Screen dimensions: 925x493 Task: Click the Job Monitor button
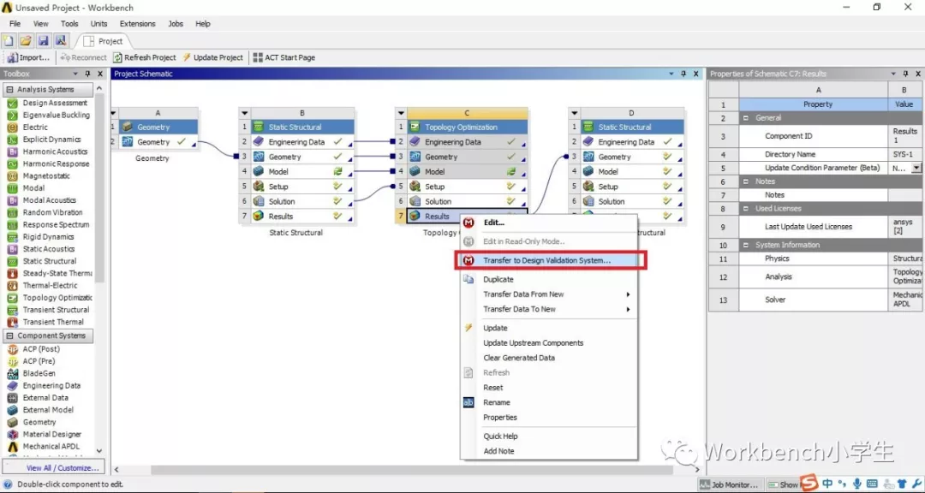[731, 484]
